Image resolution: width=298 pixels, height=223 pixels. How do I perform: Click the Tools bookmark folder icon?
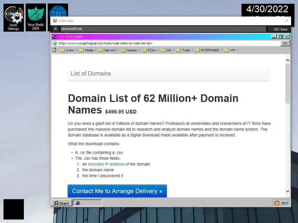click(178, 50)
